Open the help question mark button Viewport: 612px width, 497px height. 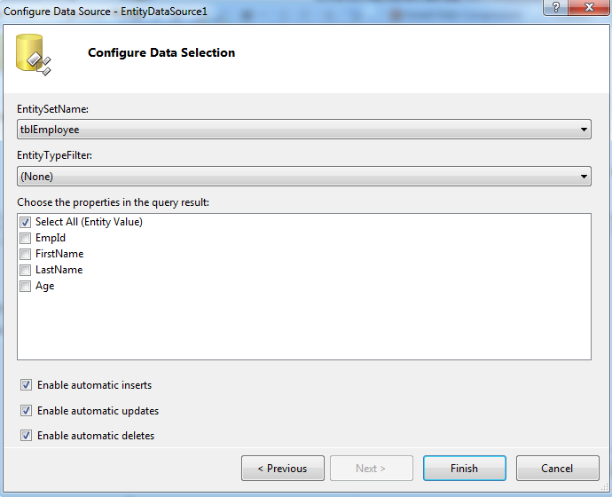[x=556, y=7]
